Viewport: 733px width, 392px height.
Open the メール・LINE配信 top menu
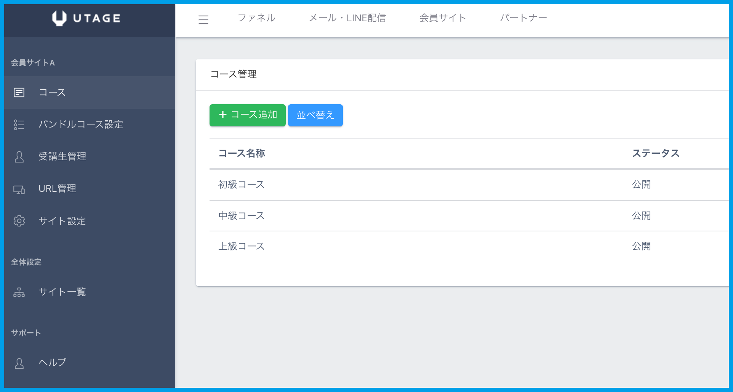point(347,18)
